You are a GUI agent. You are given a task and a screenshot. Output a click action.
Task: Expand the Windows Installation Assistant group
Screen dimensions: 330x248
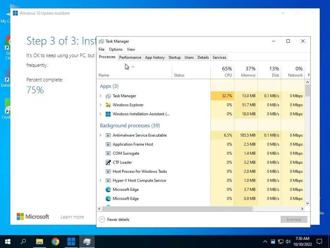point(101,114)
